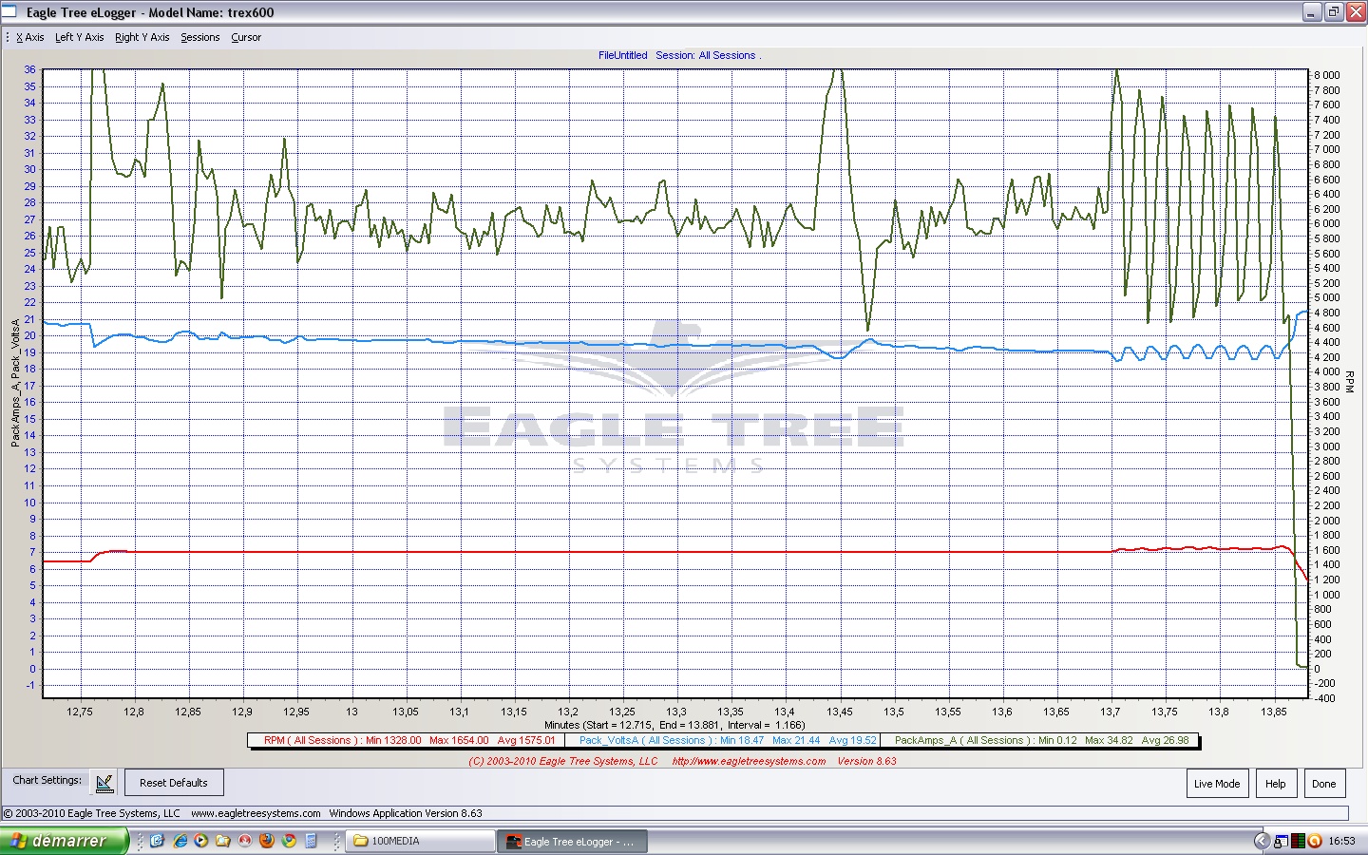
Task: Click the 36 tick on the left axis
Action: click(30, 69)
